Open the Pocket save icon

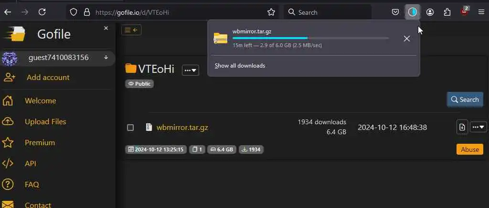click(395, 12)
